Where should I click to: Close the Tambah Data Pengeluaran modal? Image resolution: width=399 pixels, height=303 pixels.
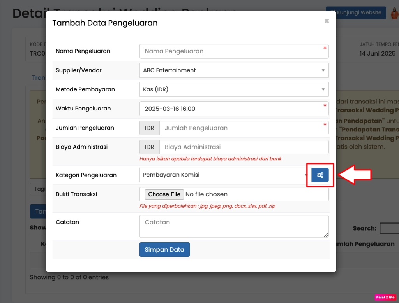click(x=327, y=21)
